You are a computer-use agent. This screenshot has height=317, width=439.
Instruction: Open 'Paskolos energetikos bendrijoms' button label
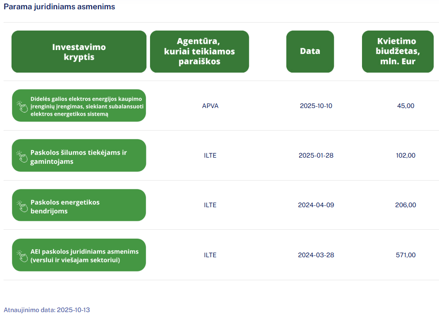(x=65, y=206)
